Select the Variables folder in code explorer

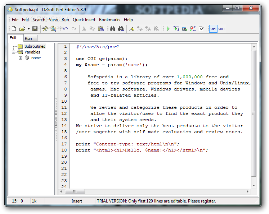coord(32,52)
